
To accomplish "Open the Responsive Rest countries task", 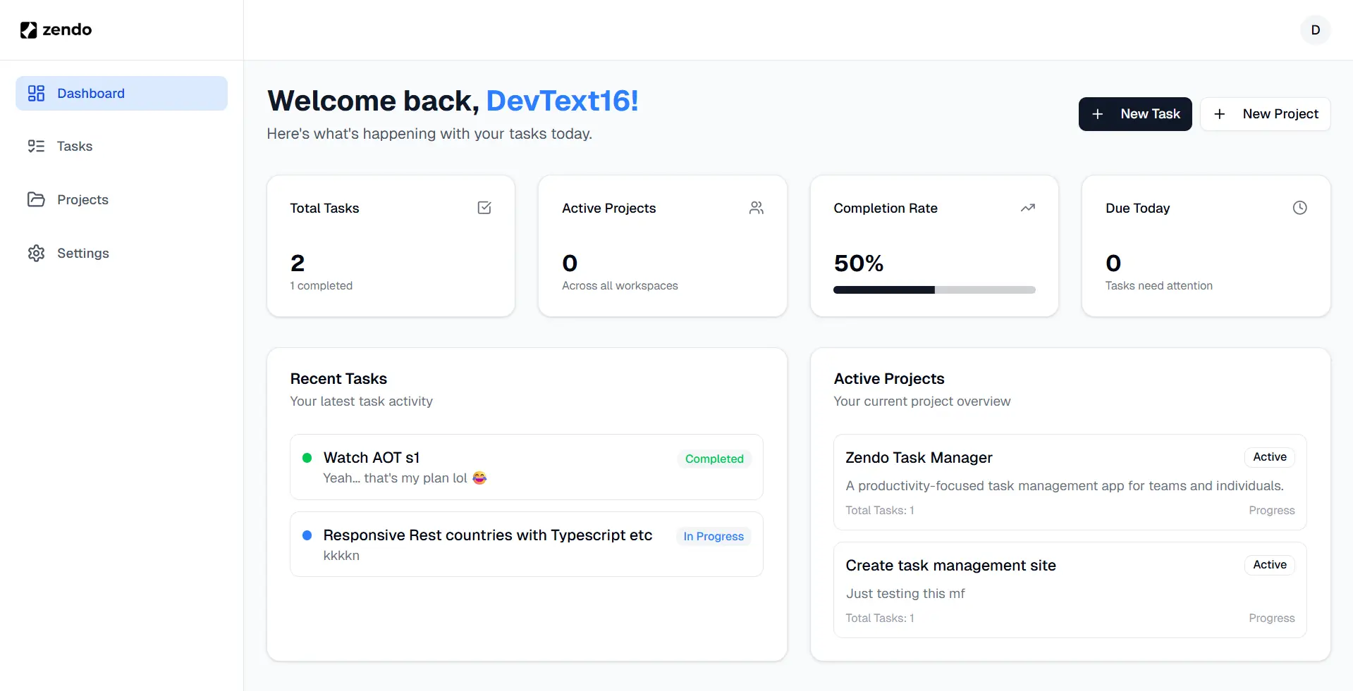I will point(487,535).
